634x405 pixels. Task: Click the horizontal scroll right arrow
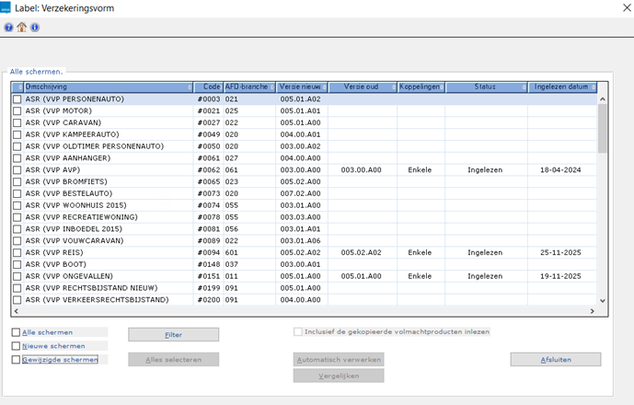pyautogui.click(x=592, y=311)
